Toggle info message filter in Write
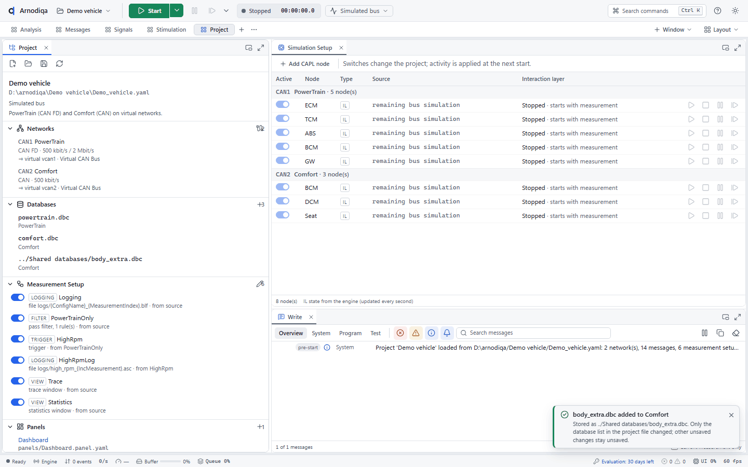The width and height of the screenshot is (748, 467). coord(431,333)
